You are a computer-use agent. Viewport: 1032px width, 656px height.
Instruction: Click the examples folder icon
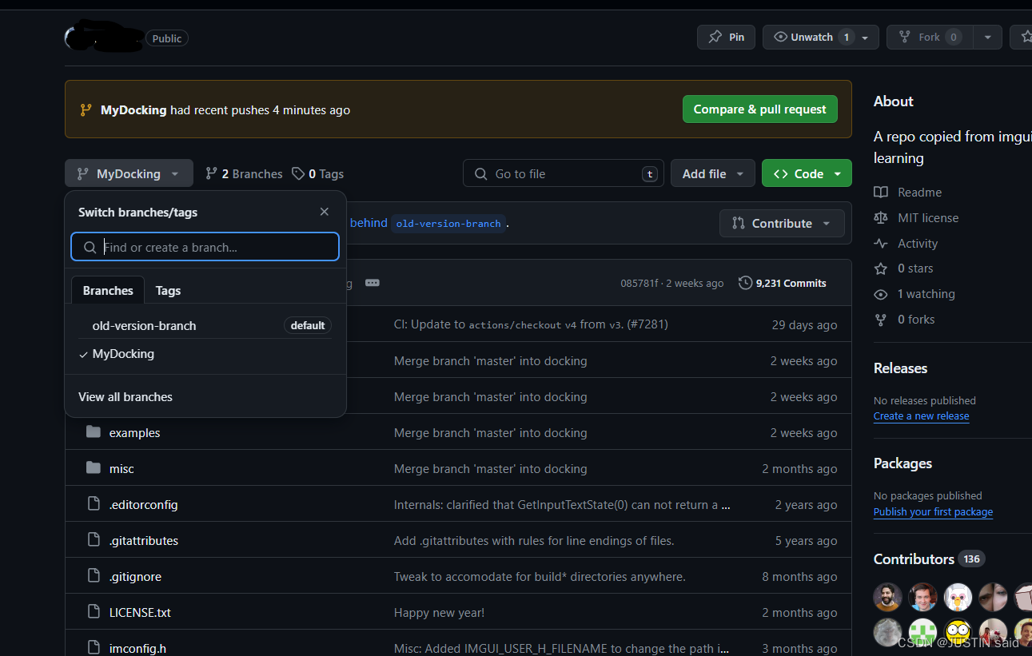tap(94, 432)
